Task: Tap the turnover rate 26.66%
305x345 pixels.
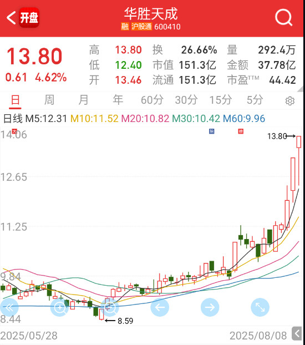Action: coord(199,50)
